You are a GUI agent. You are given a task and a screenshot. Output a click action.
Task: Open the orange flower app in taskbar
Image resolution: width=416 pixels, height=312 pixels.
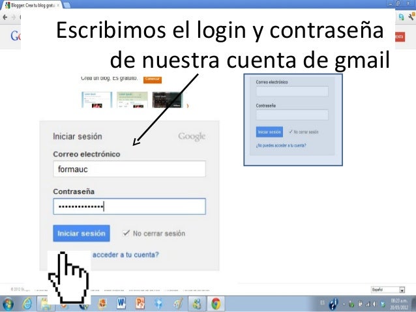coord(102,304)
